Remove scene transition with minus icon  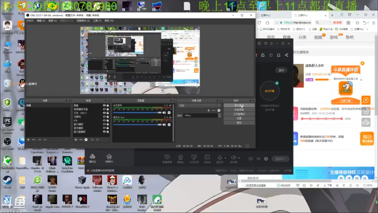coord(214,110)
